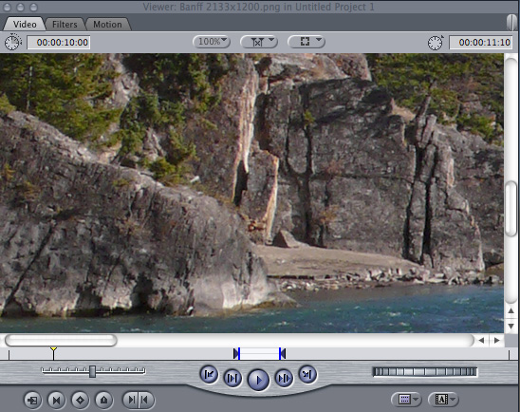Open the view mode dropdown

[x=306, y=42]
